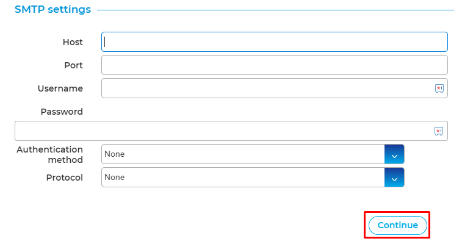462x241 pixels.
Task: Open the Protocol dropdown arrow button
Action: tap(394, 178)
